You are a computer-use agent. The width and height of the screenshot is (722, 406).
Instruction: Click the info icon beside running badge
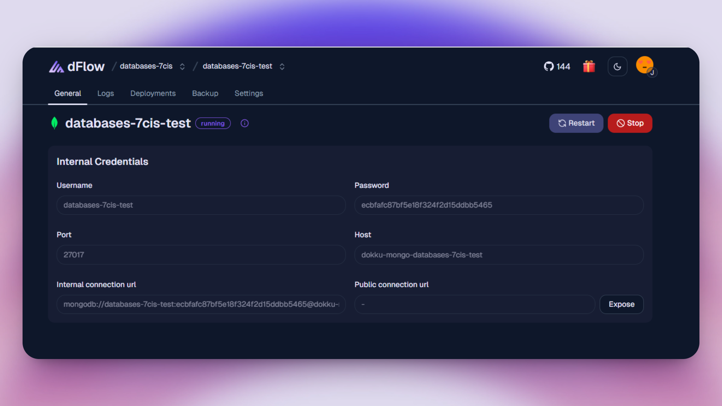click(244, 123)
